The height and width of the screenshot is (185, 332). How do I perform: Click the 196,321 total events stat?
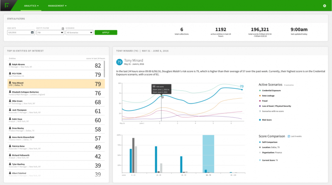[x=260, y=32]
